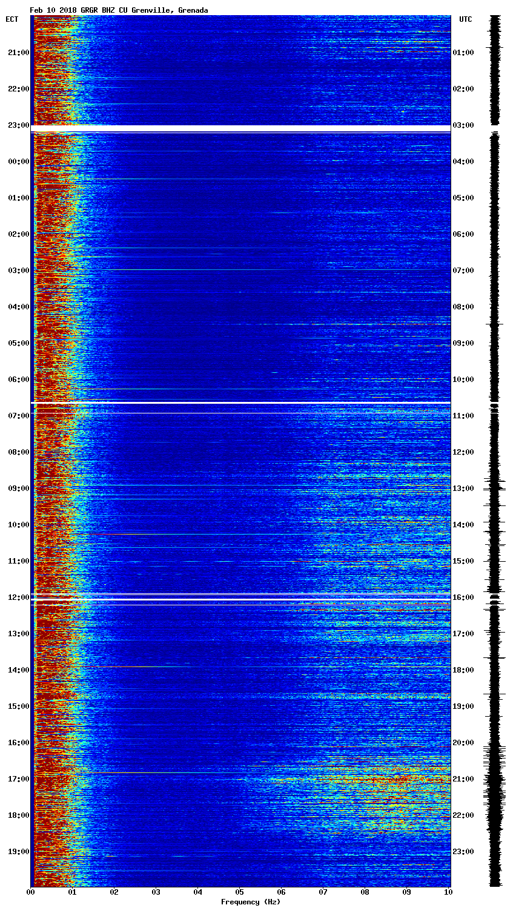Click the '04:00' tick on the ECT axis
Viewport: 516px width, 908px height.
coord(18,307)
